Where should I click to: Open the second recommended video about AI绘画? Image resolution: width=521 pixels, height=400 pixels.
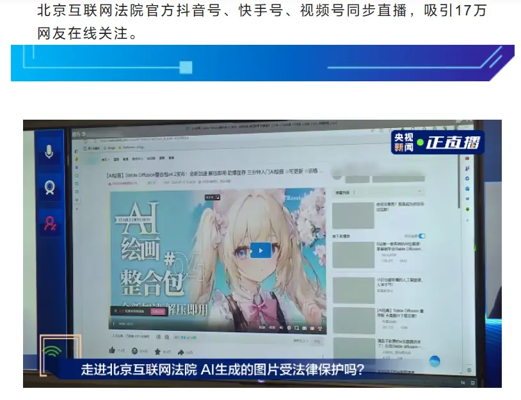(353, 253)
